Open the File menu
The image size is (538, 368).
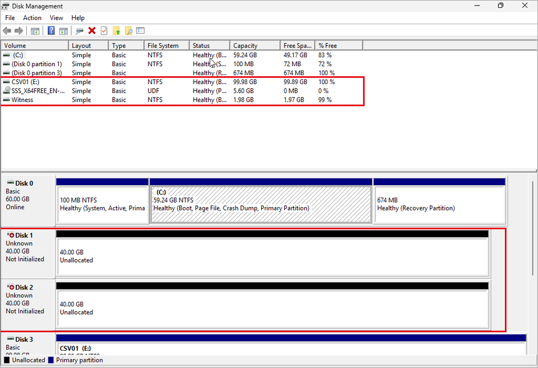(10, 18)
